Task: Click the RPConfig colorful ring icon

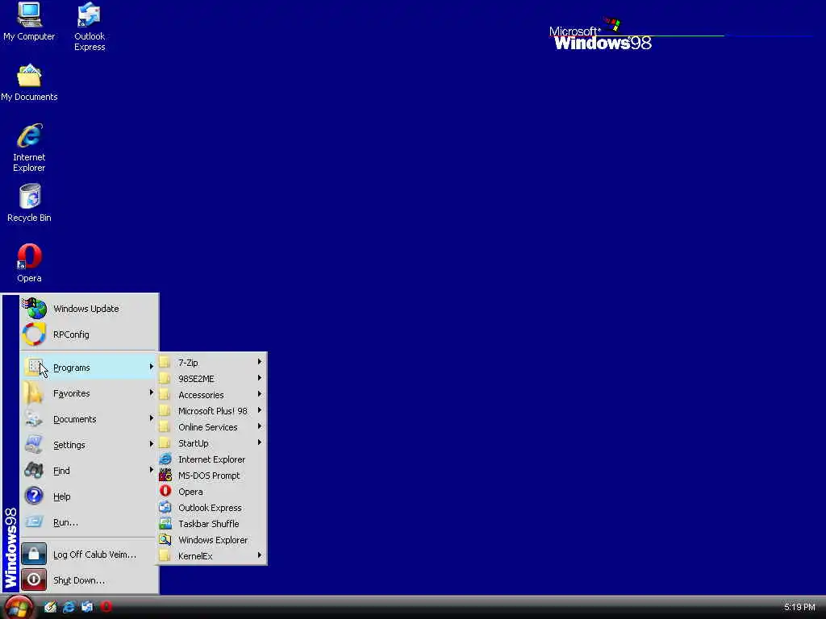Action: tap(34, 334)
